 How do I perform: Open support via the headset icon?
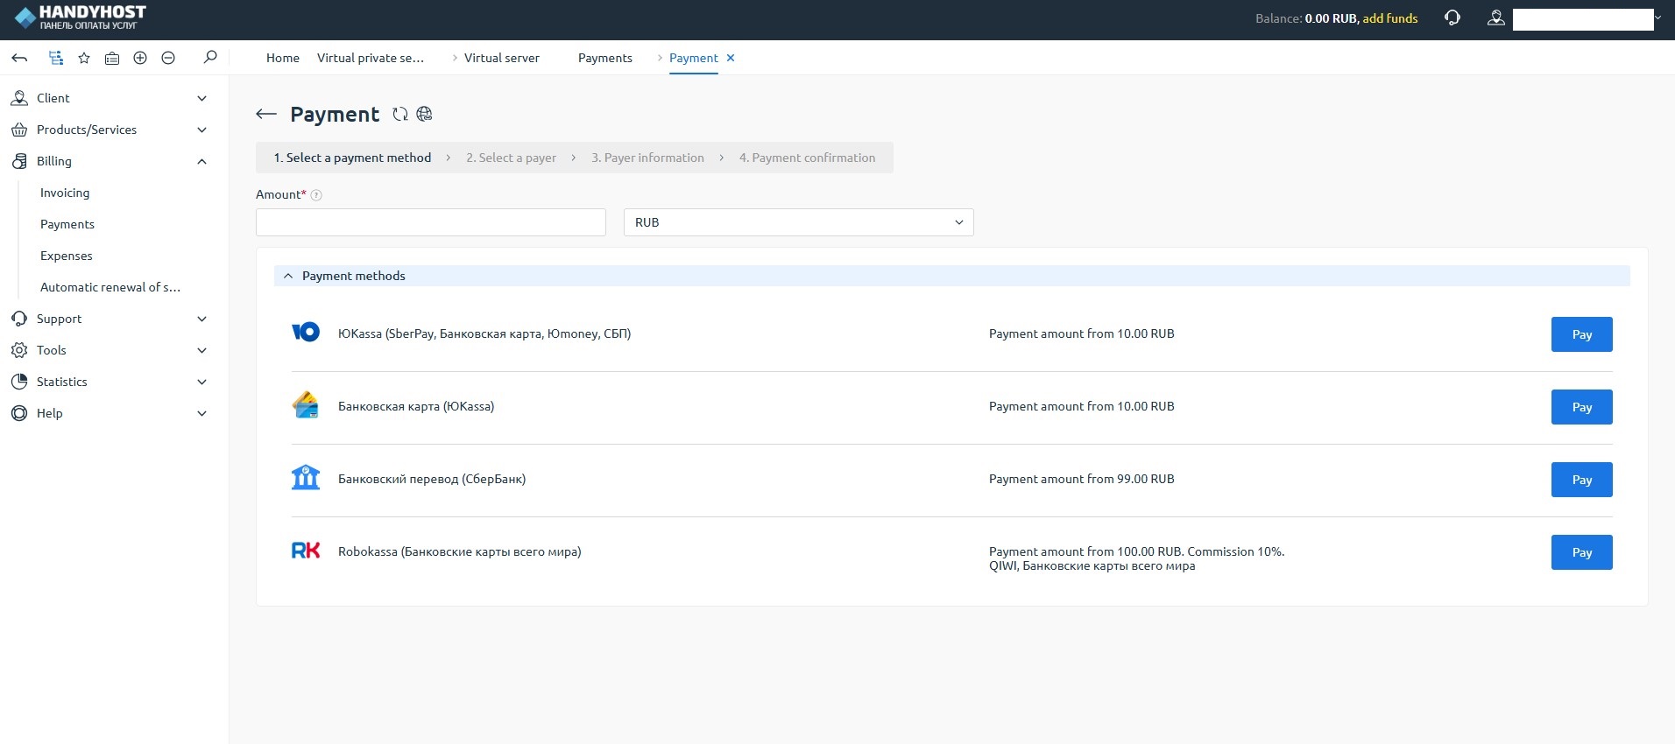pos(1452,18)
